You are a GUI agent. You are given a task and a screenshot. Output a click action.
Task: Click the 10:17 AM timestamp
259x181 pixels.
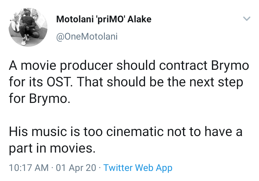tap(29, 168)
